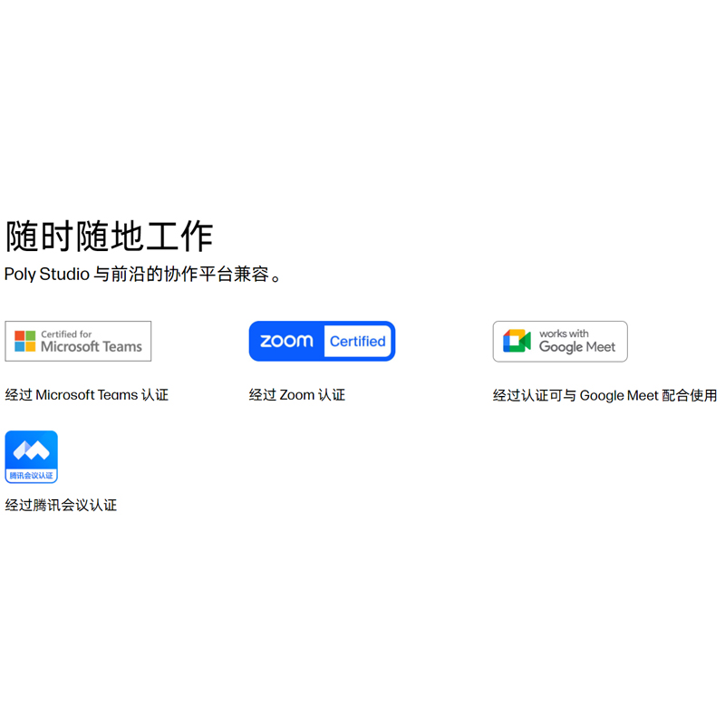
Task: Click the Microsoft four-color squares logo
Action: pyautogui.click(x=25, y=342)
